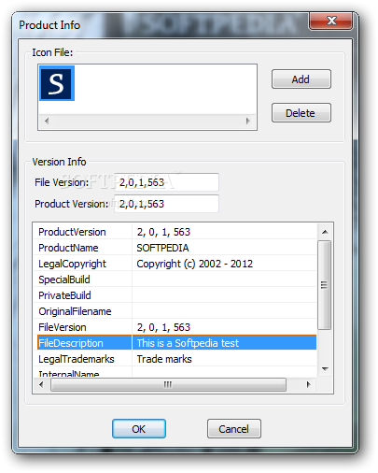Click version list left scroll arrow
The width and height of the screenshot is (378, 473).
pyautogui.click(x=41, y=384)
